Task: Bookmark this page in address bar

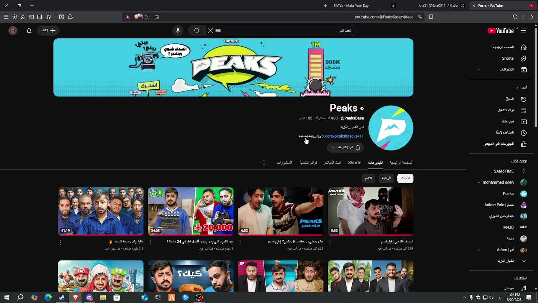Action: [431, 17]
